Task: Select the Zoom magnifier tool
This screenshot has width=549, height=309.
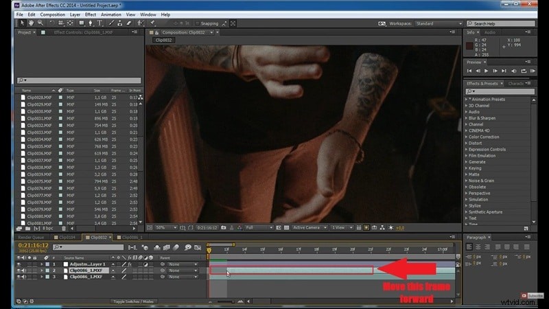Action: pos(40,23)
